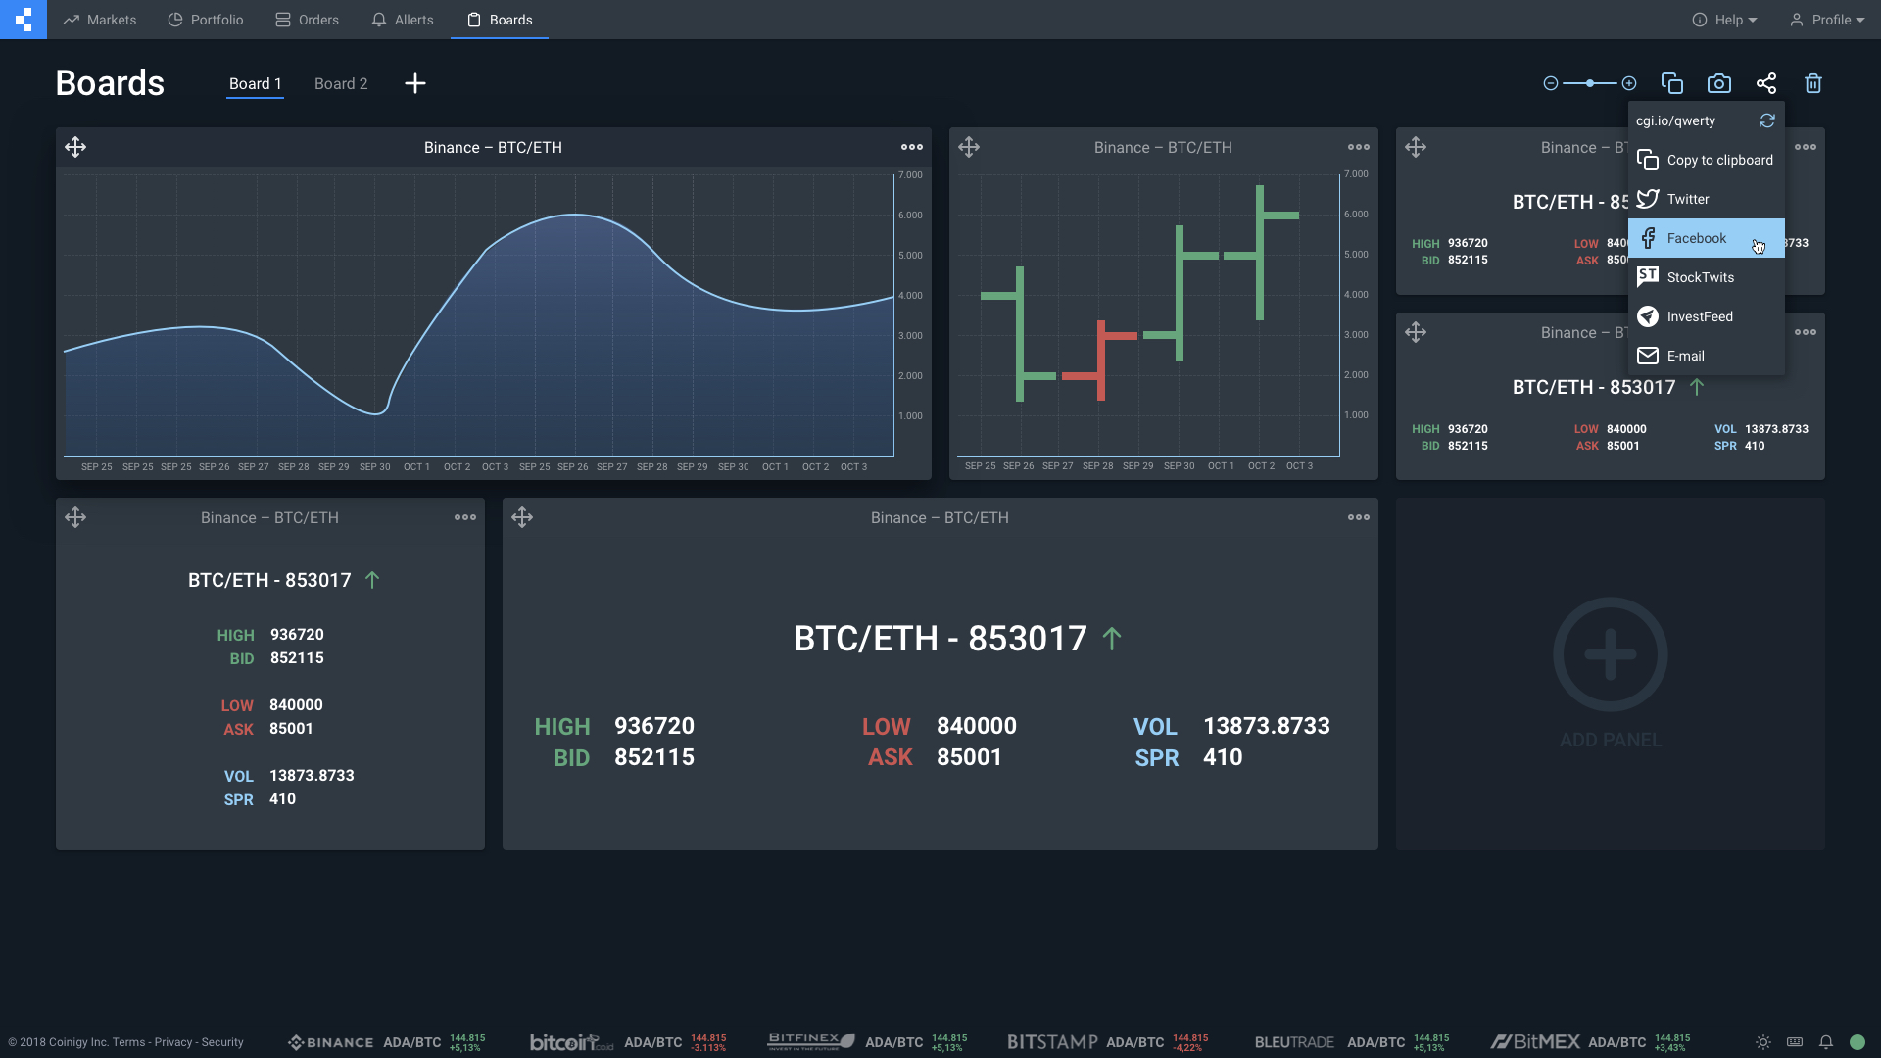Image resolution: width=1881 pixels, height=1058 pixels.
Task: Open the Privacy link in footer
Action: point(172,1042)
